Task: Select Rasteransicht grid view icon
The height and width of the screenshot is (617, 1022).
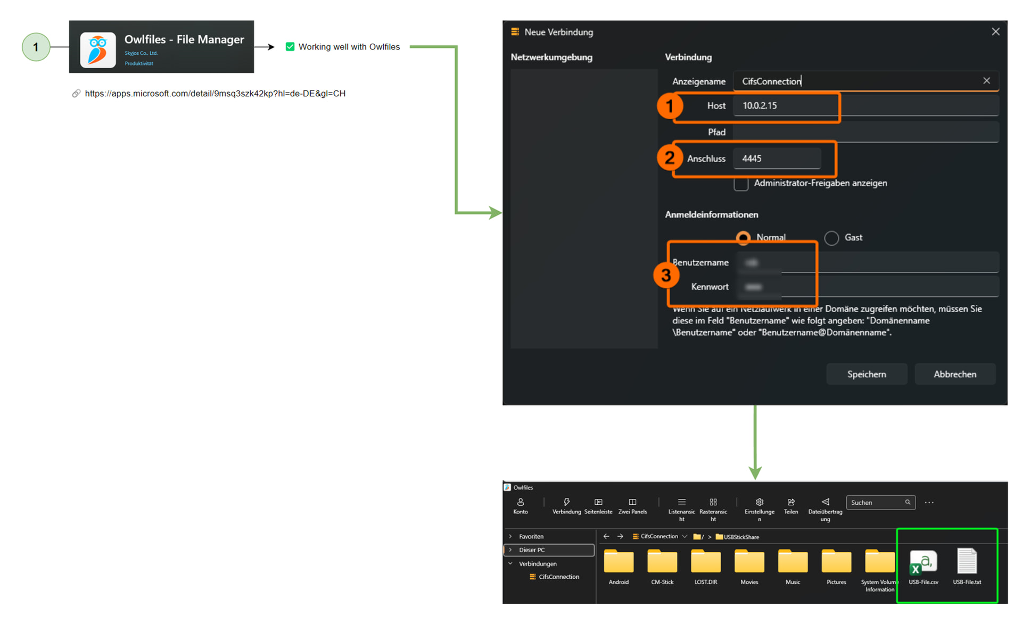Action: click(713, 502)
